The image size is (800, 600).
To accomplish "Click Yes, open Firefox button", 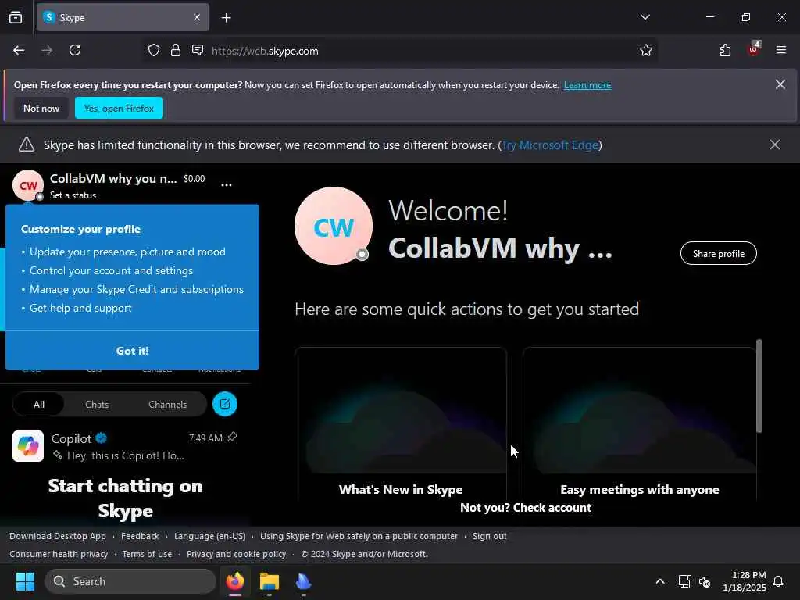I will [119, 108].
